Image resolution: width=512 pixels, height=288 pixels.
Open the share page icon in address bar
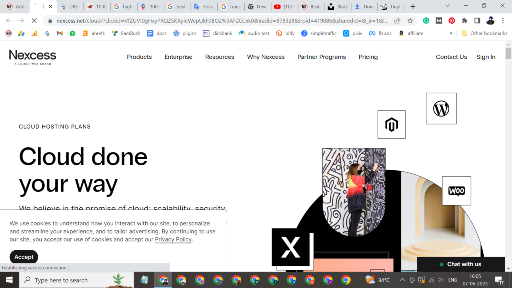coord(397,21)
